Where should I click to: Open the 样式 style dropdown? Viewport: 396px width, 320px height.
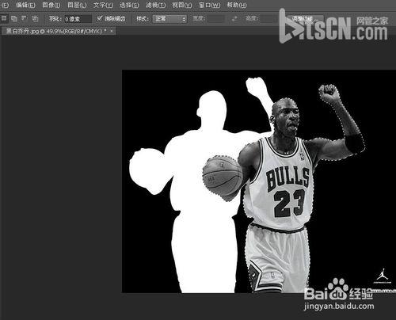(169, 19)
